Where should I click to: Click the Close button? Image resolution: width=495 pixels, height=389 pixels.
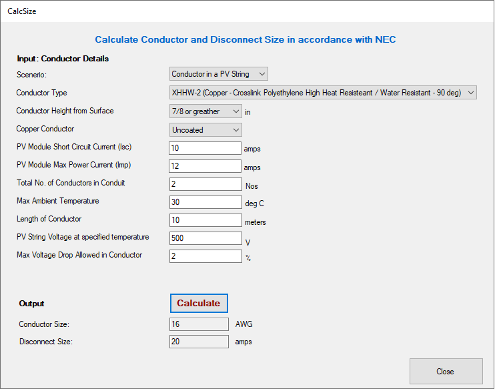click(x=446, y=371)
